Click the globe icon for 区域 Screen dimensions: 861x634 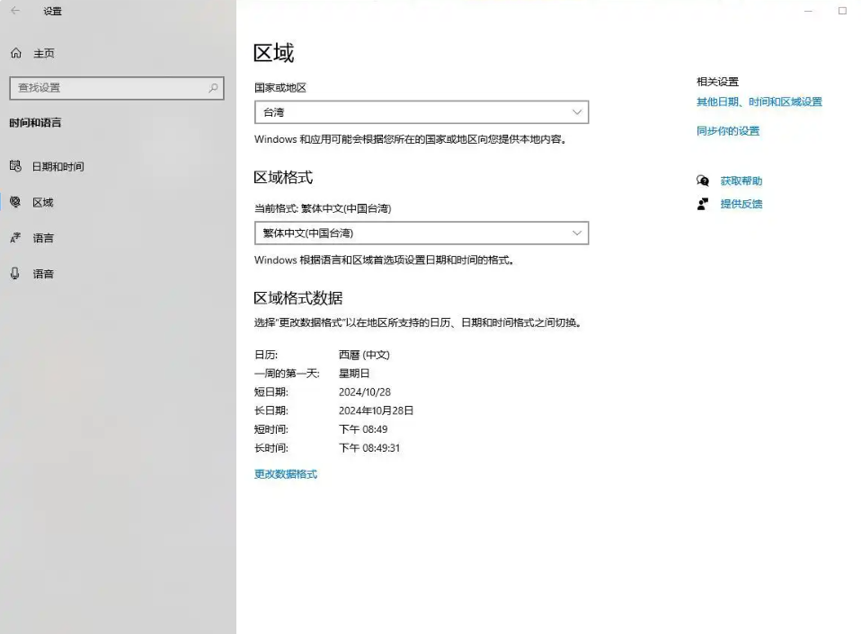[x=15, y=202]
